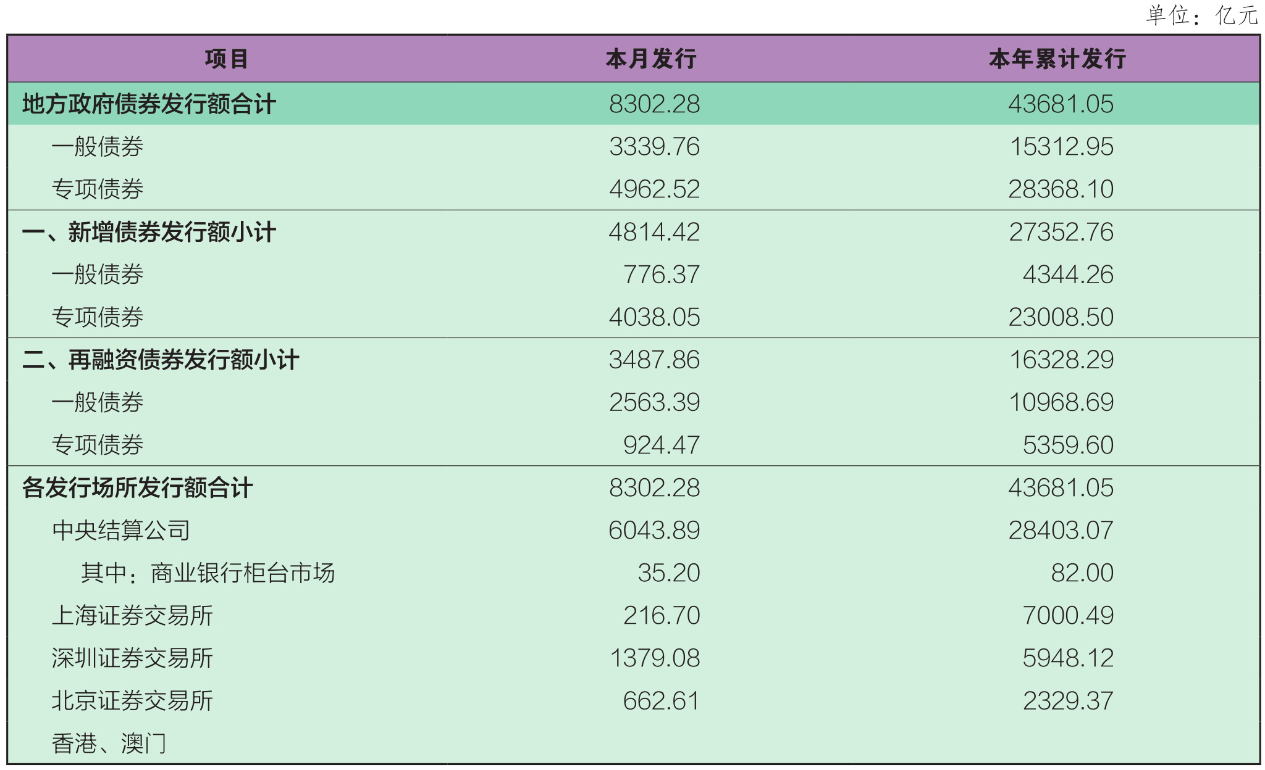Select the 香港、澳门 row label

109,743
